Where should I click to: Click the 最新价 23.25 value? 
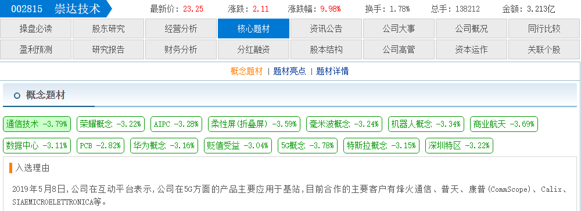coord(193,9)
